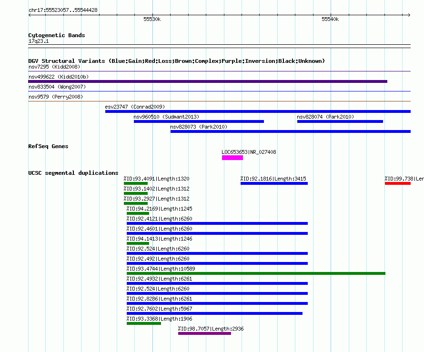This screenshot has width=424, height=352.
Task: Click red bar under %ID:99.738 label
Action: pyautogui.click(x=398, y=183)
